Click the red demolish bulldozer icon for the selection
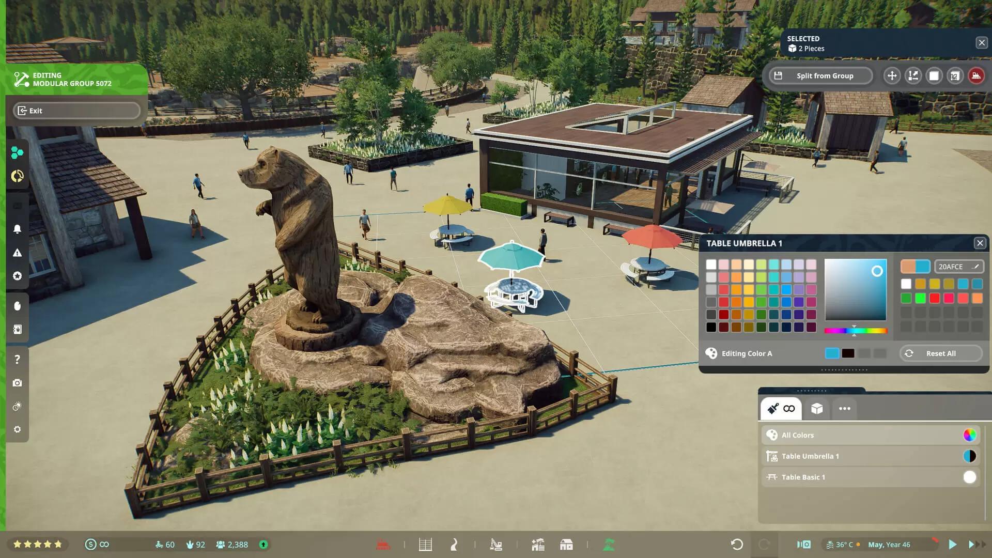 [976, 76]
